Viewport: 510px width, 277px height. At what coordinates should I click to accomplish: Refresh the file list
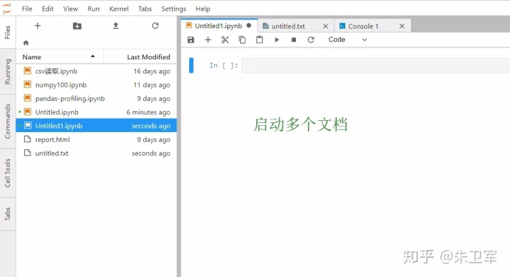(155, 25)
